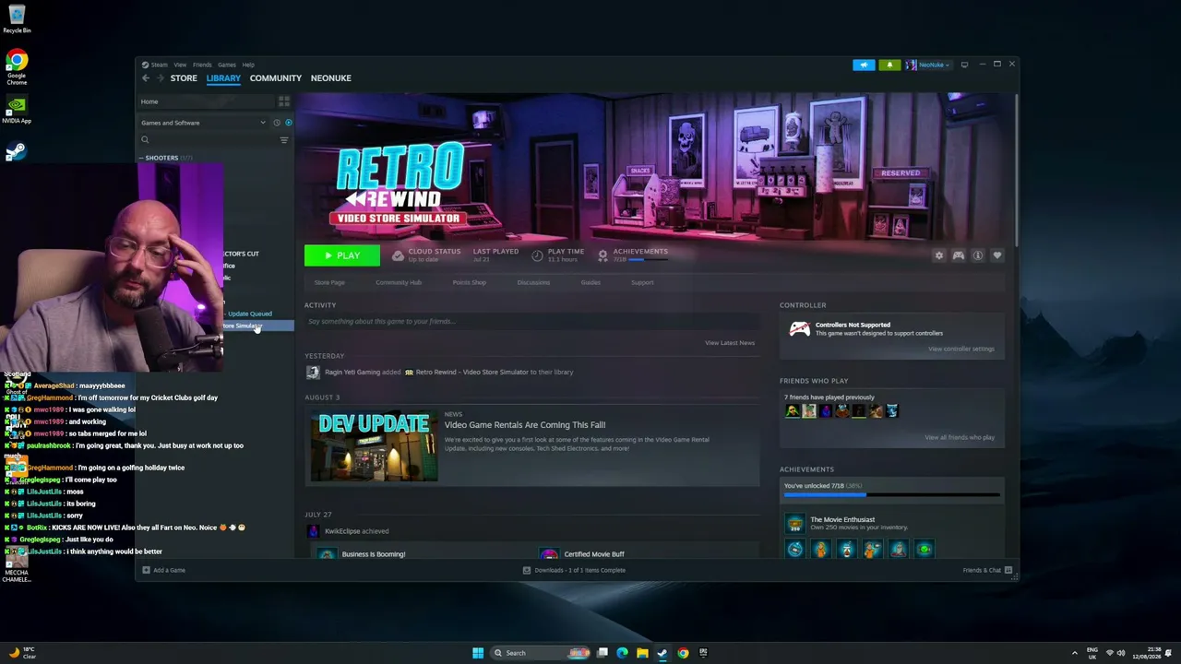The width and height of the screenshot is (1181, 664).
Task: Open the Friends menu
Action: pyautogui.click(x=202, y=65)
